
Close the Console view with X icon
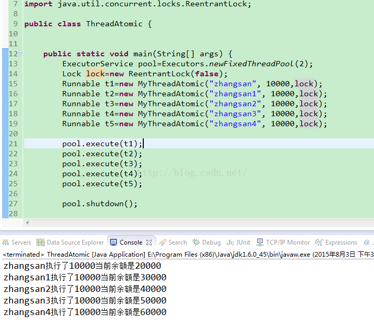[x=149, y=242]
